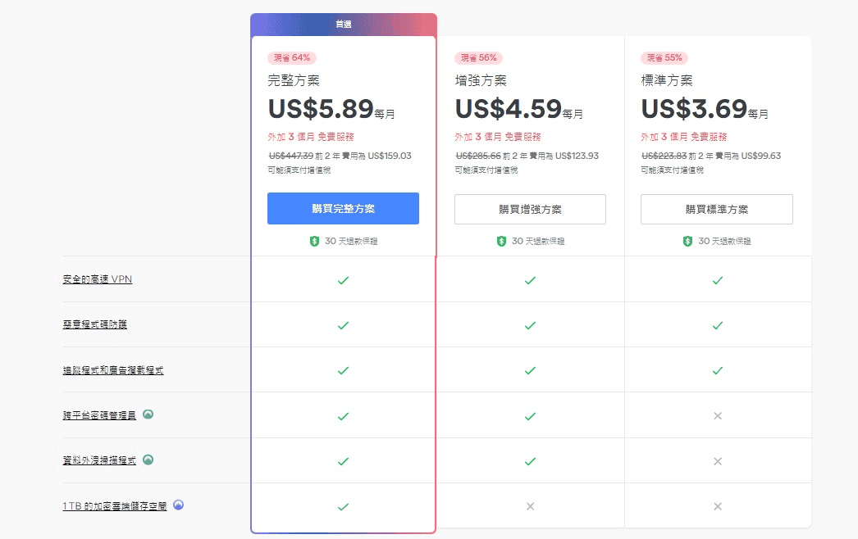Click checkmark for 惡意程式碼防護 in 完整方案 column
This screenshot has width=858, height=539.
[x=343, y=326]
